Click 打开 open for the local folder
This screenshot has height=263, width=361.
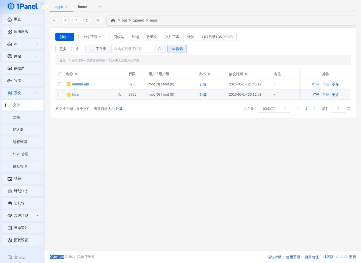(316, 95)
